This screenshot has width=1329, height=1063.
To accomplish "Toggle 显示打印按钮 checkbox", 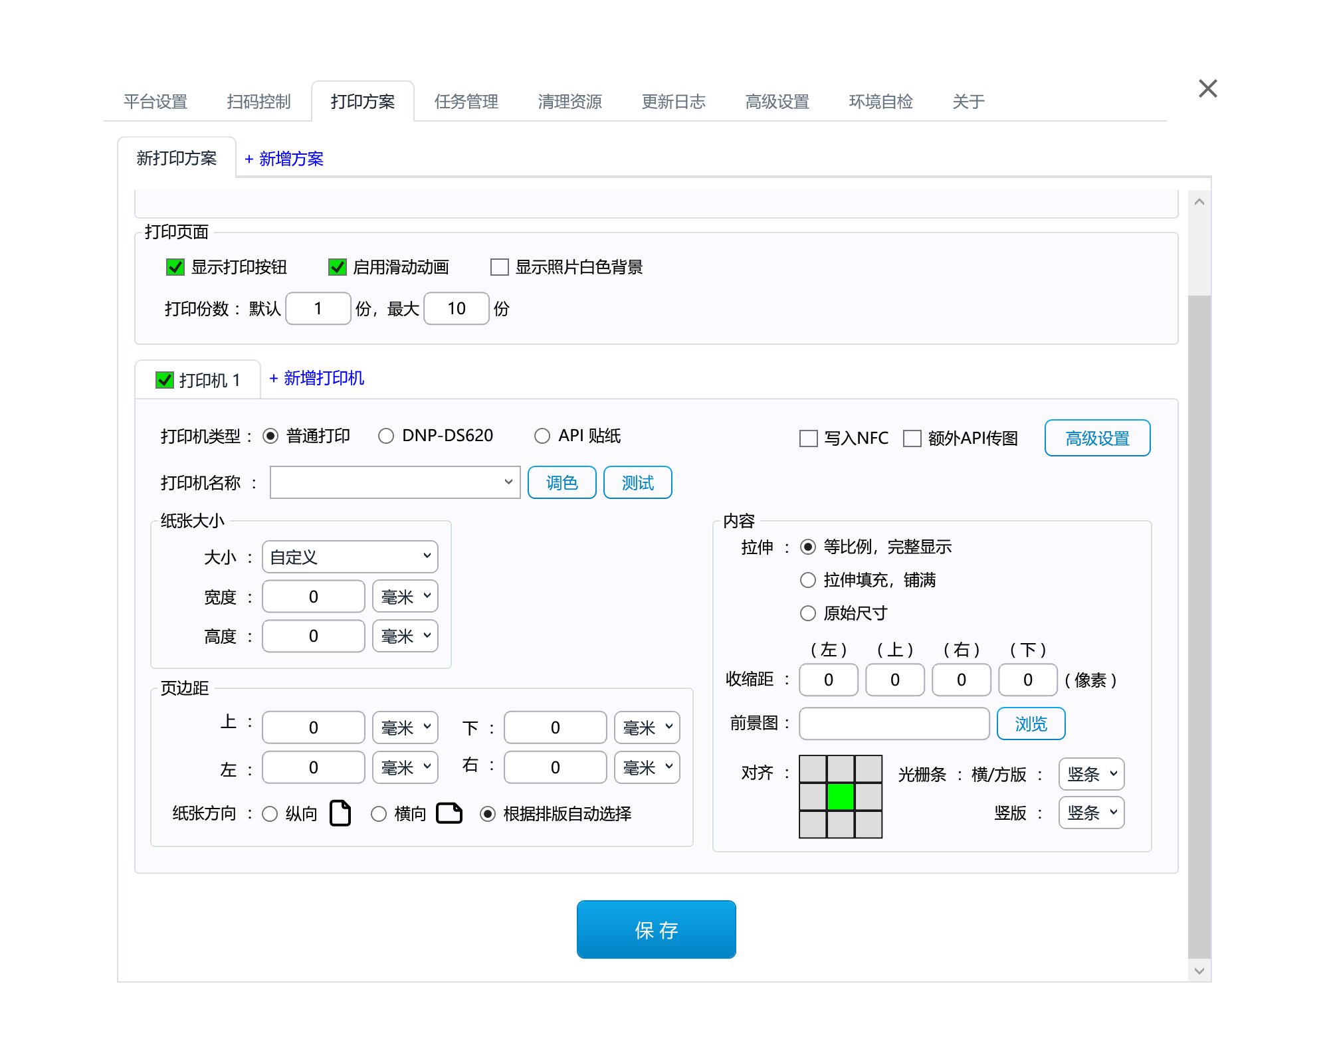I will coord(175,267).
